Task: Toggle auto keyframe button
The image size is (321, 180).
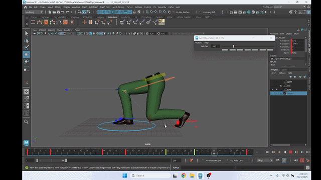Action: (302, 160)
